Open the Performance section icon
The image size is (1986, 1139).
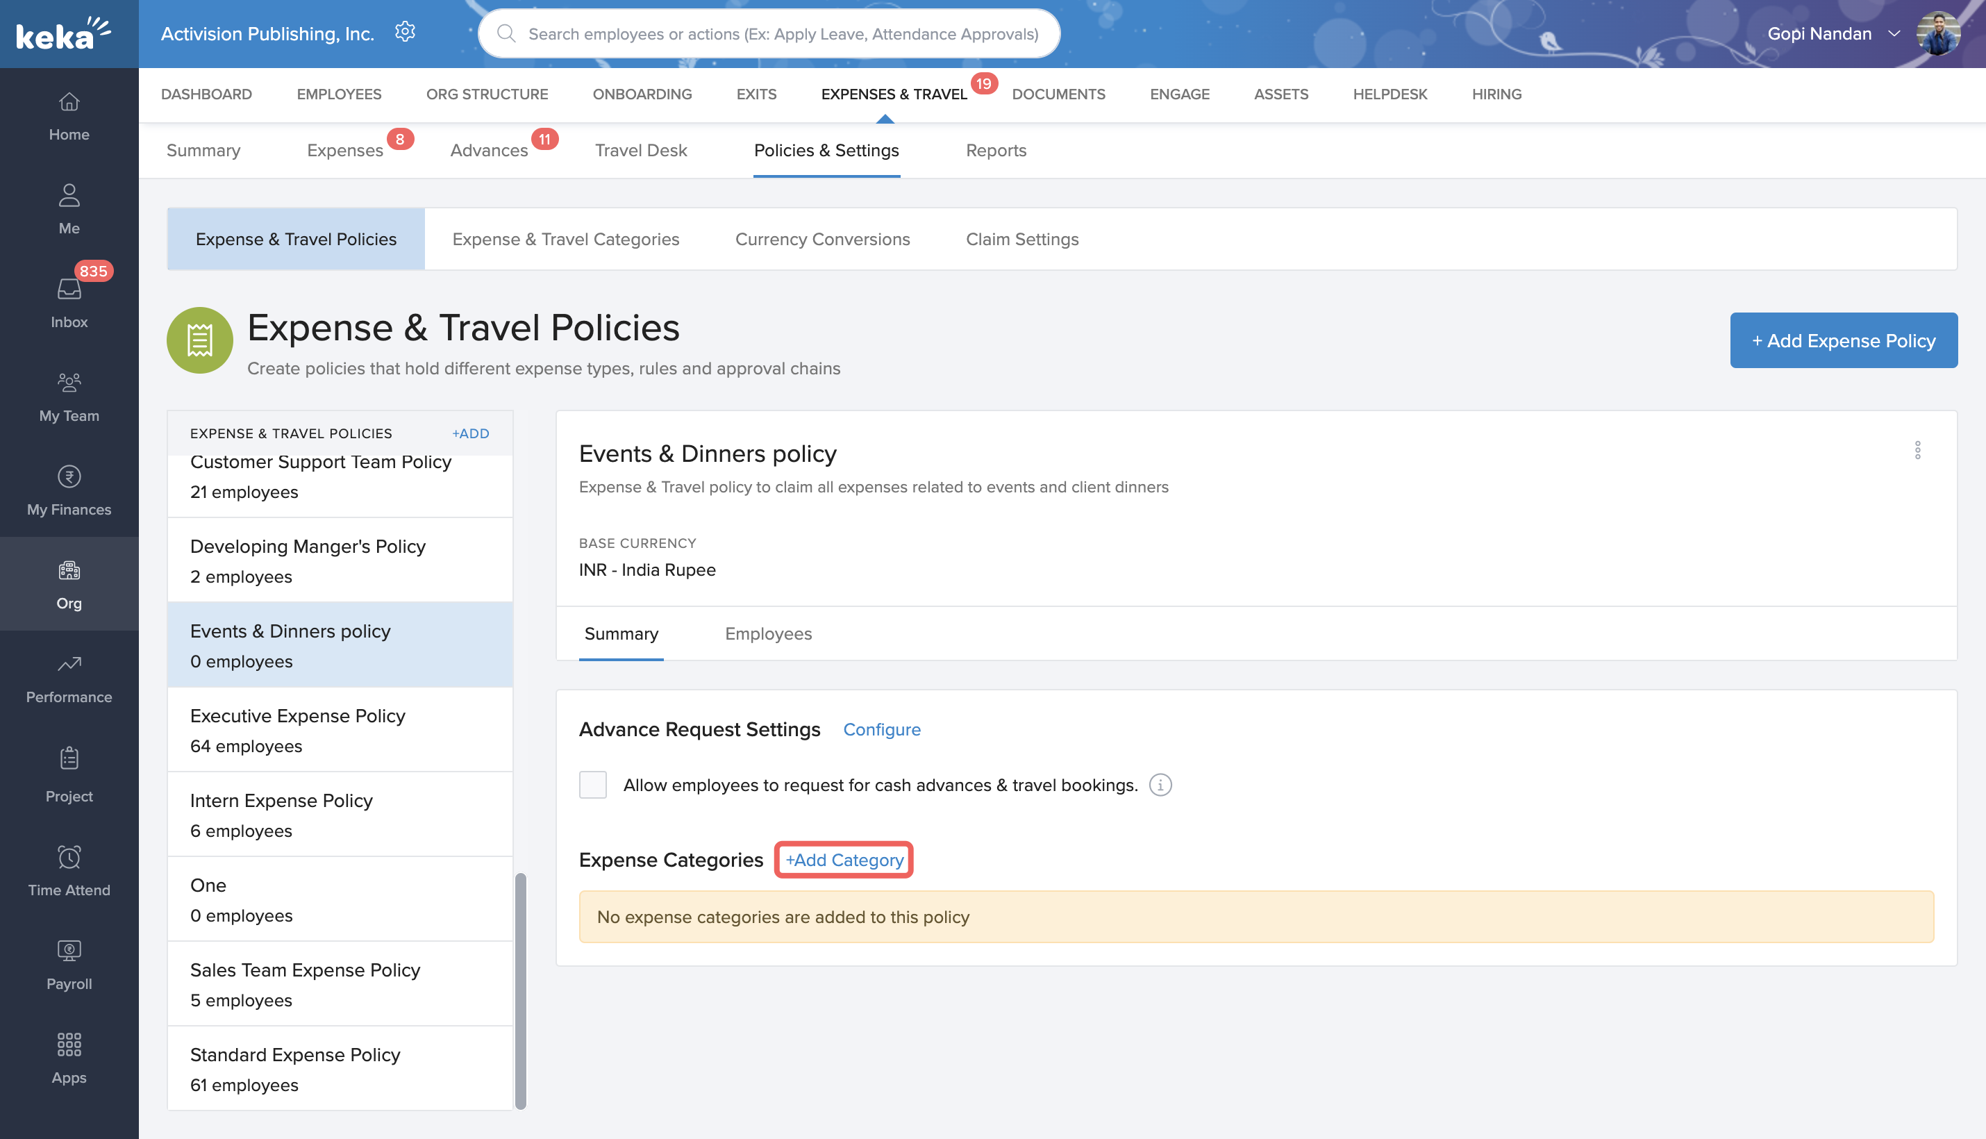click(69, 664)
